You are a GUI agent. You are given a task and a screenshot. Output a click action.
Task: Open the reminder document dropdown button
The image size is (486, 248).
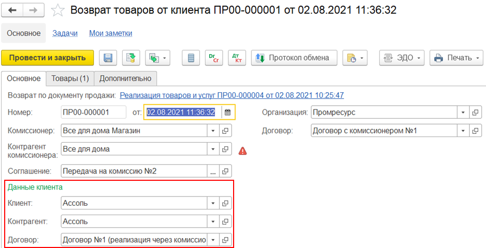coord(355,58)
